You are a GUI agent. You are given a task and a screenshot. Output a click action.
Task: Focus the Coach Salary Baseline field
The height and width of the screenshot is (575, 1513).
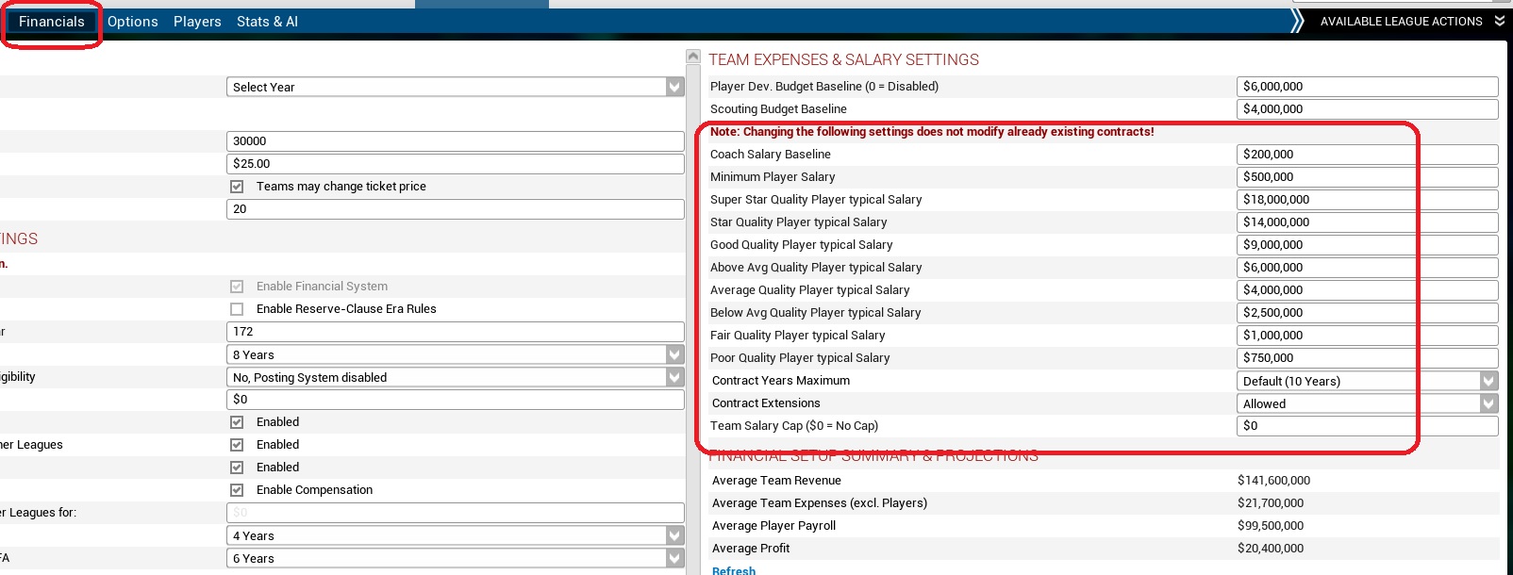click(x=1366, y=155)
